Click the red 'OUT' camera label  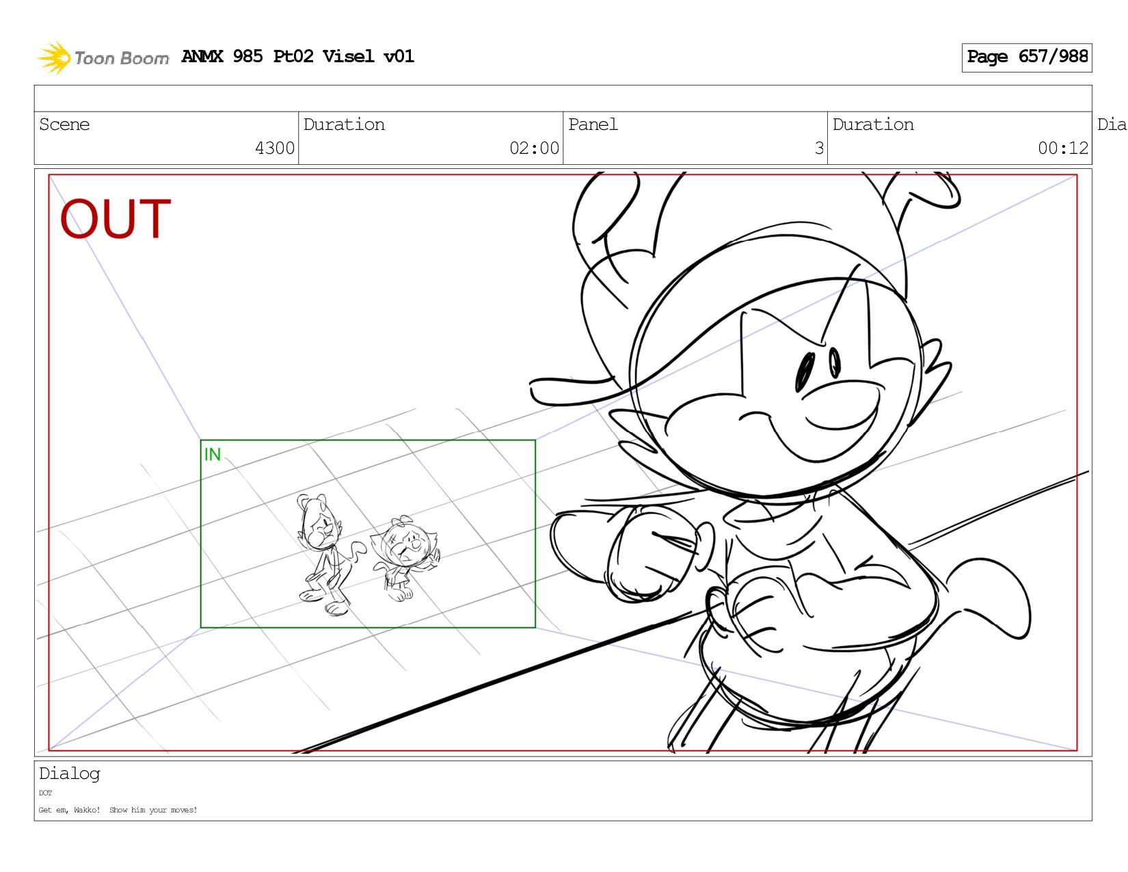click(x=116, y=220)
